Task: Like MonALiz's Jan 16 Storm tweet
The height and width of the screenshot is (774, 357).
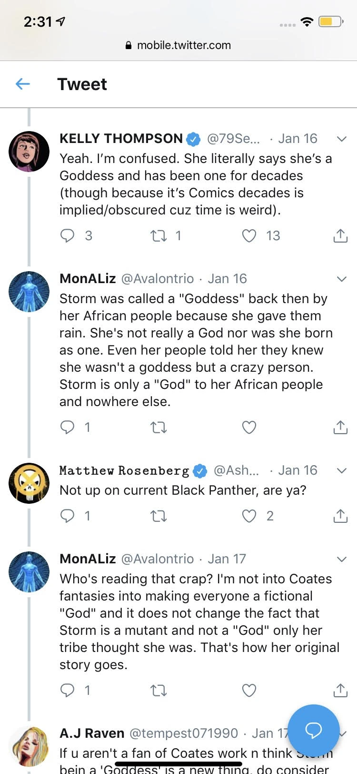Action: point(249,427)
